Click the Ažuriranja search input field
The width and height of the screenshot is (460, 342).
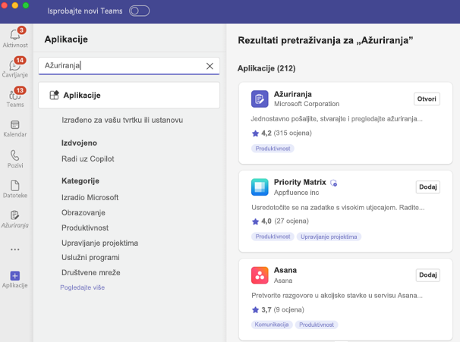pyautogui.click(x=129, y=66)
